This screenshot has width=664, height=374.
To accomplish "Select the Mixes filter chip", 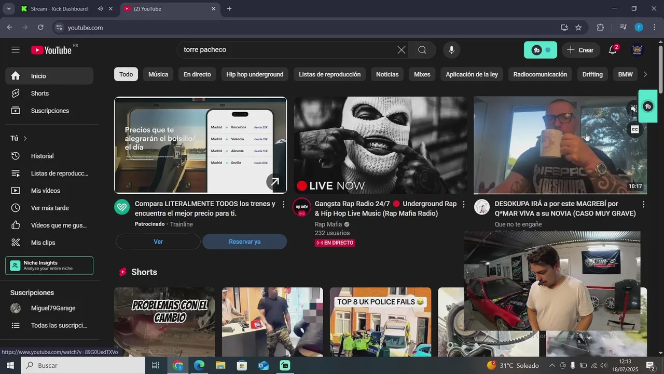I will click(422, 74).
